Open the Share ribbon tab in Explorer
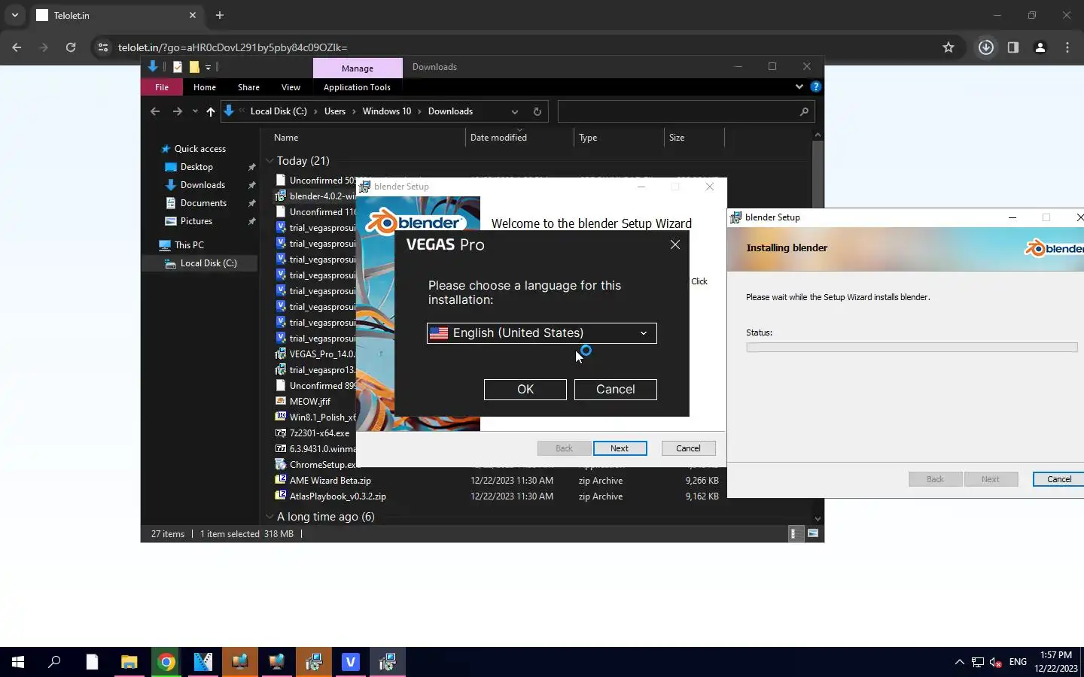1084x677 pixels. pos(248,87)
